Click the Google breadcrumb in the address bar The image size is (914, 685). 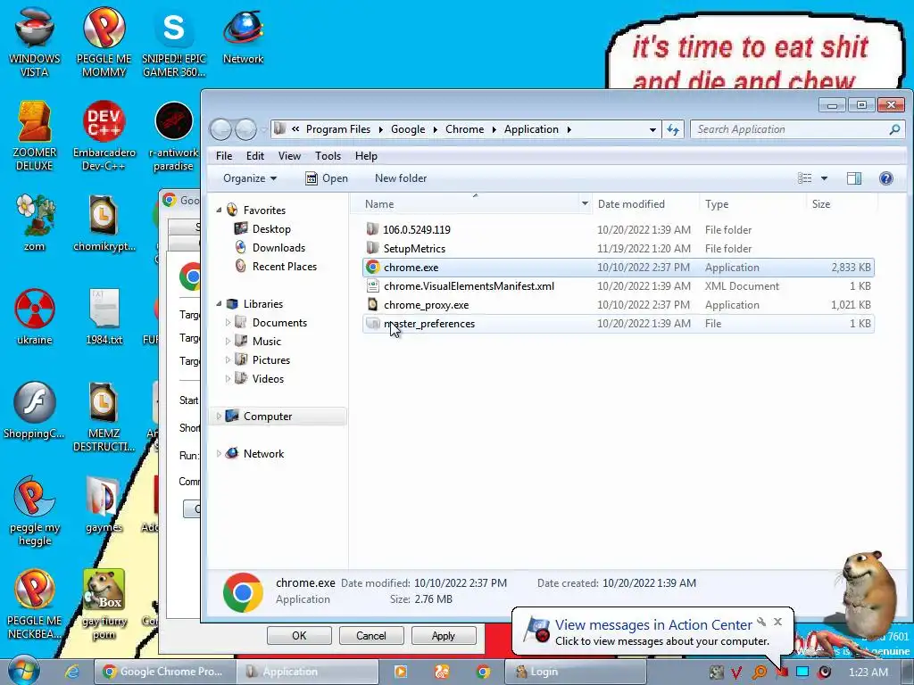pyautogui.click(x=407, y=129)
